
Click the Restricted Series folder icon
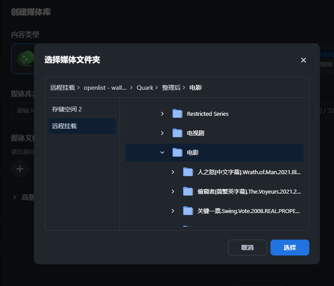pyautogui.click(x=177, y=114)
